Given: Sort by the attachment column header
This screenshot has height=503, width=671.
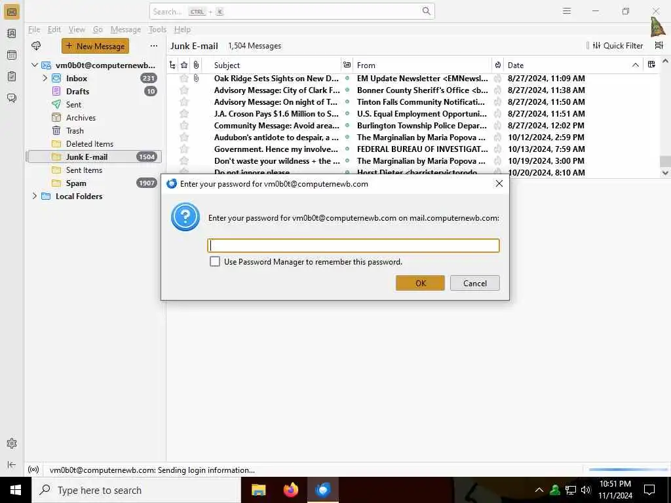Looking at the screenshot, I should 196,65.
